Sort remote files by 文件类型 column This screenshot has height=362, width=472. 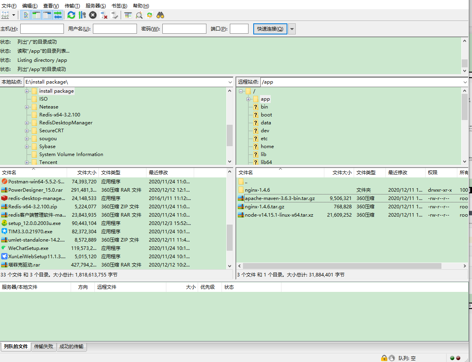[x=370, y=172]
